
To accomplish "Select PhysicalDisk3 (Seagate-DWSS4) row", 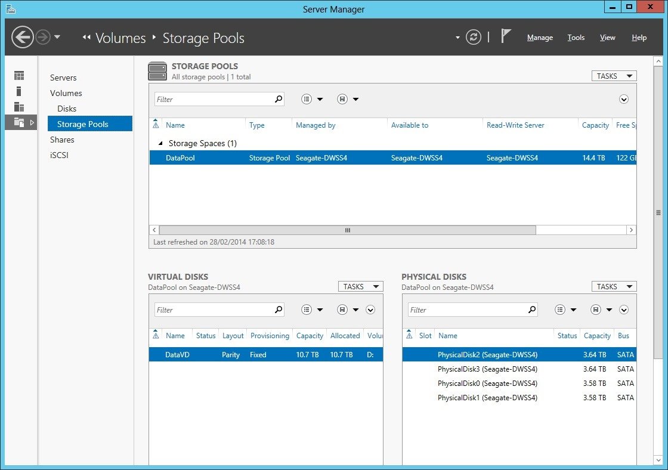I will tap(519, 369).
